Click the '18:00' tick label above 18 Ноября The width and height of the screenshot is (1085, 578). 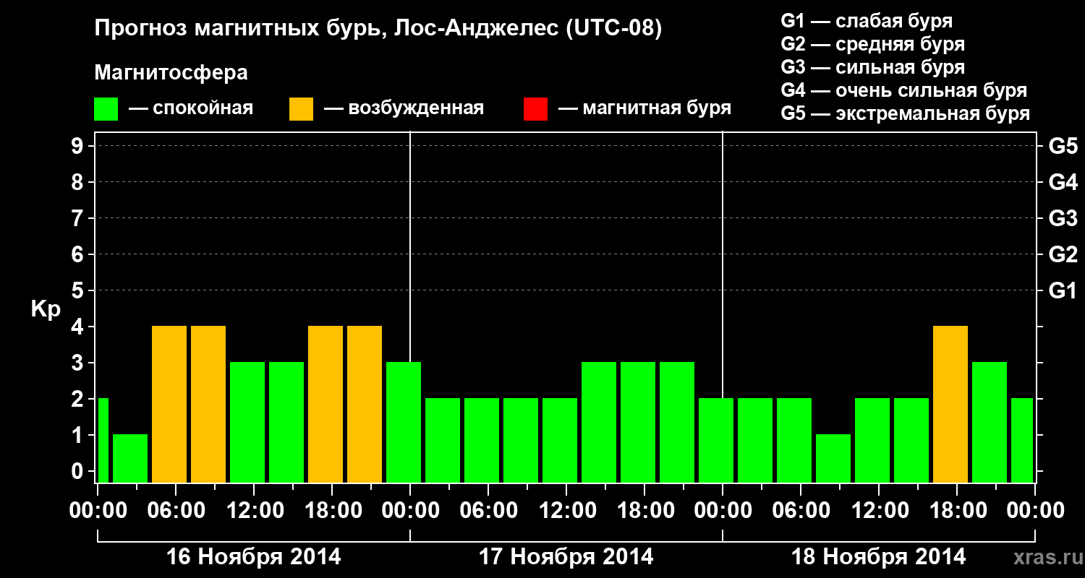957,511
